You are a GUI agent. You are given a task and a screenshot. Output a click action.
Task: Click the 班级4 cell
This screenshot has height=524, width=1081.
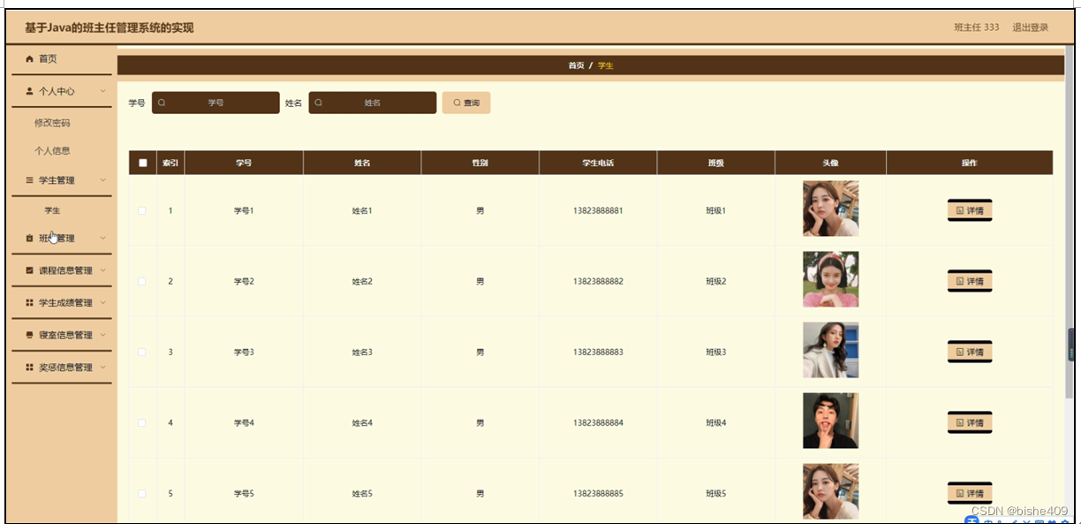(x=715, y=422)
